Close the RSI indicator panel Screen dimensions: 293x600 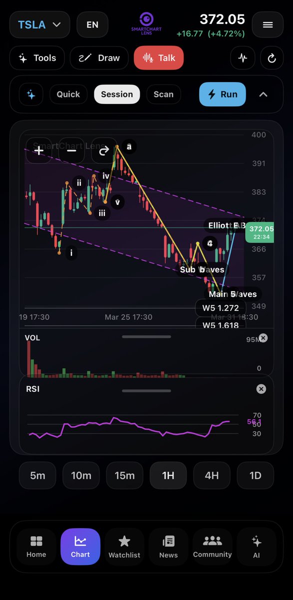tap(261, 389)
